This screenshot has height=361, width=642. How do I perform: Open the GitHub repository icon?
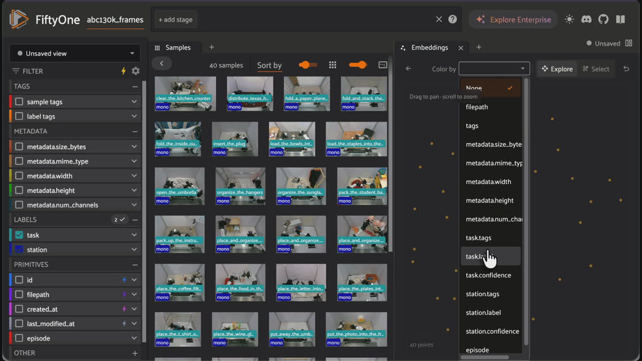tap(603, 19)
